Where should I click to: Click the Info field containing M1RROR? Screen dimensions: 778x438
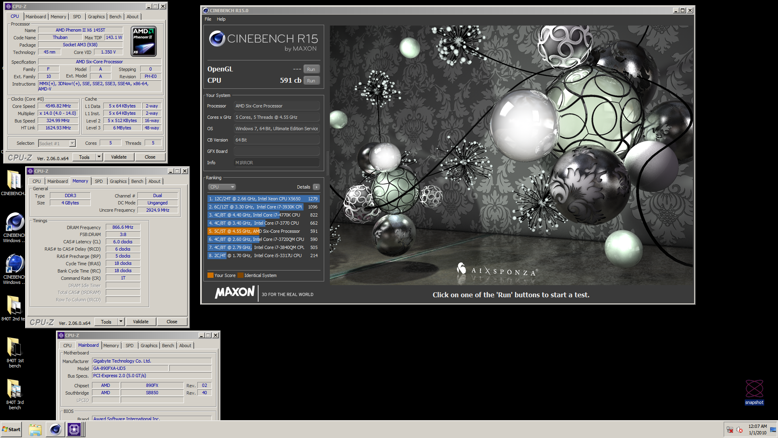click(277, 163)
